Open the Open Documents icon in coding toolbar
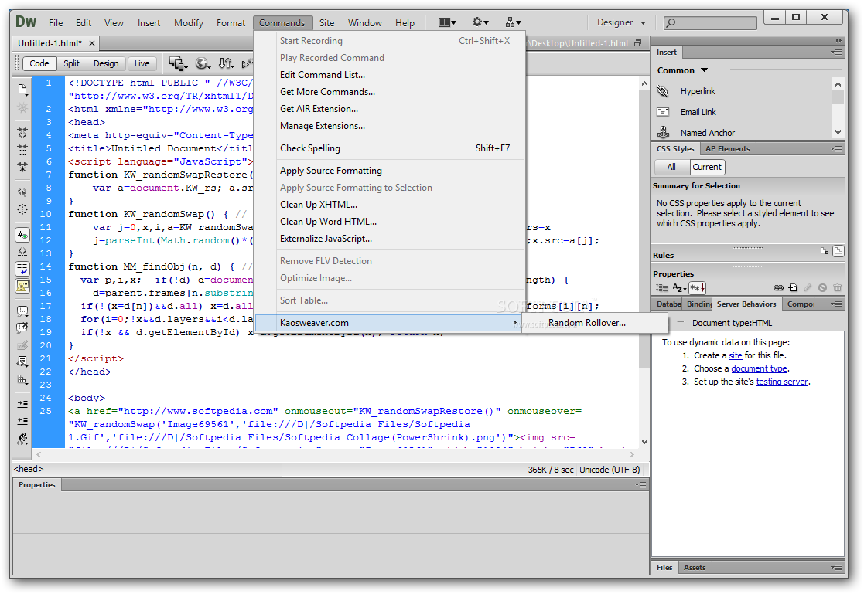Viewport: 864px width, 594px height. tap(22, 89)
